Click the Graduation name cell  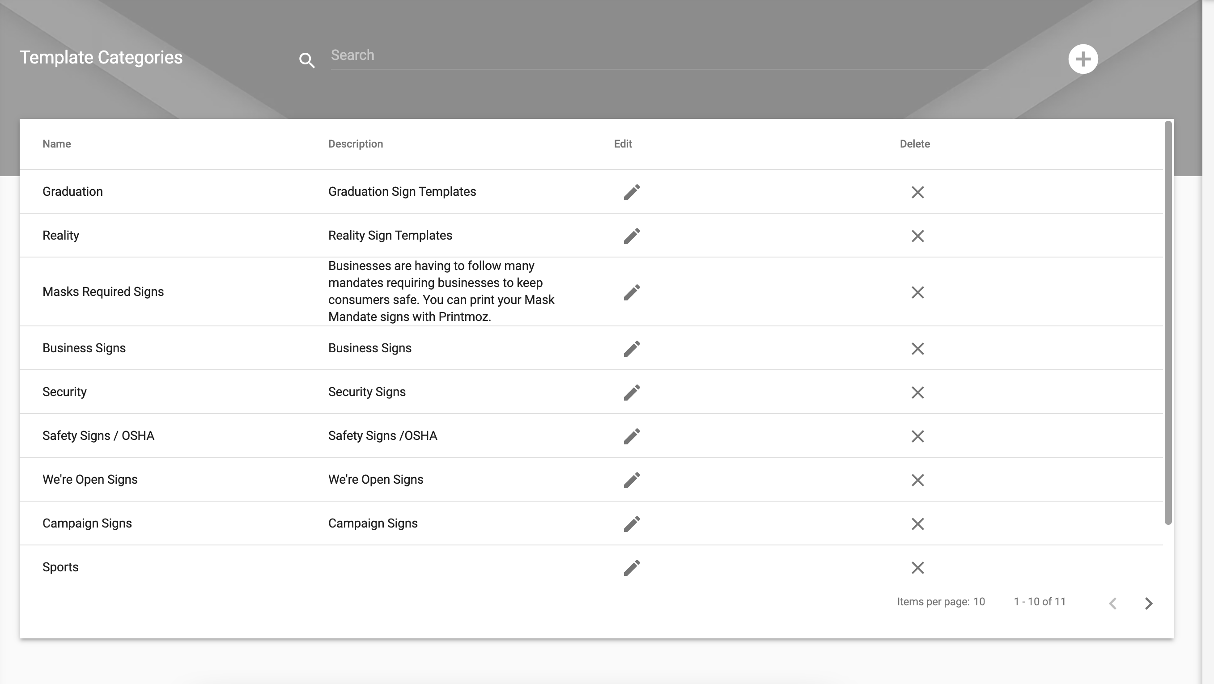[72, 192]
